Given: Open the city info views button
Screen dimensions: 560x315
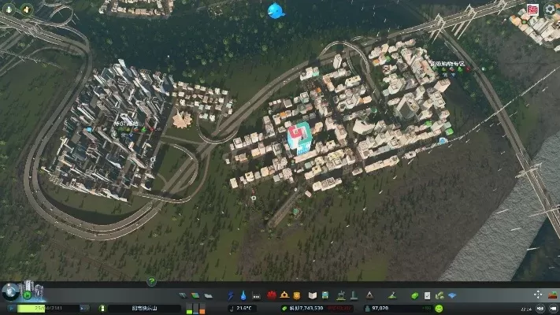Looking at the screenshot, I should click(x=10, y=291).
